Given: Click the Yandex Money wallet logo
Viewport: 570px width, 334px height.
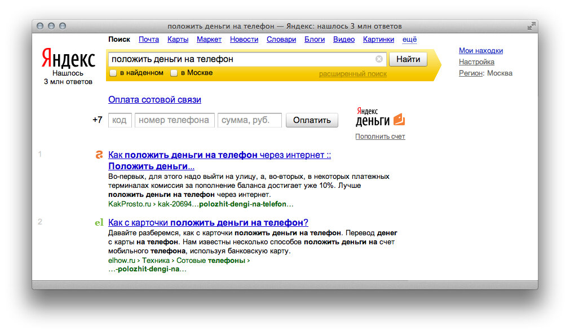Looking at the screenshot, I should click(381, 117).
